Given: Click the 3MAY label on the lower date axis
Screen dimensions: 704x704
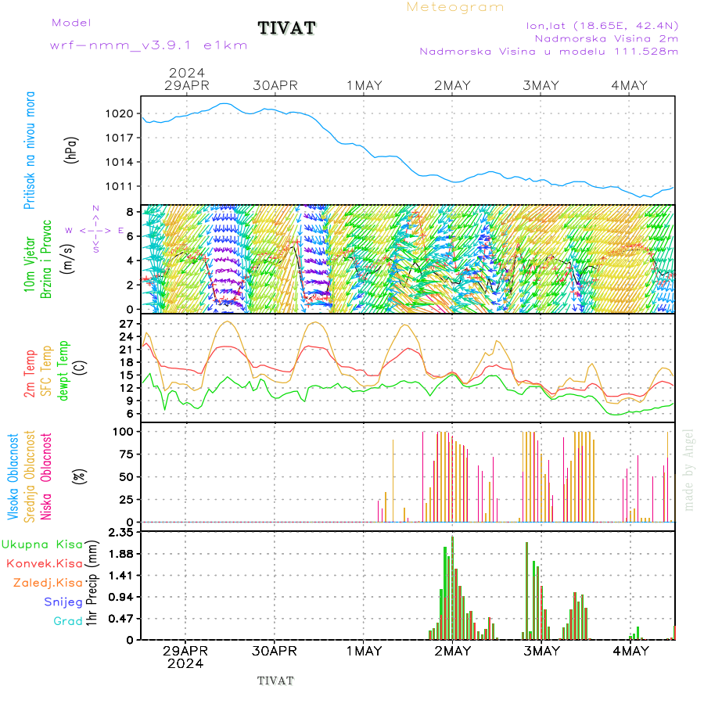Looking at the screenshot, I should click(541, 651).
